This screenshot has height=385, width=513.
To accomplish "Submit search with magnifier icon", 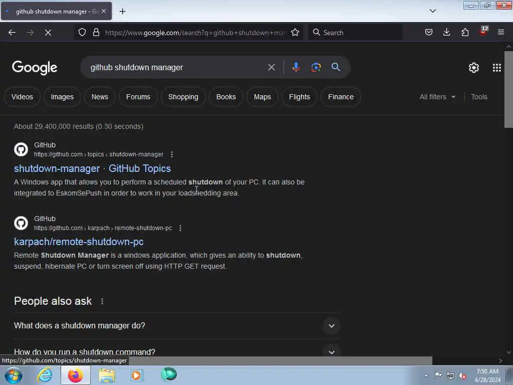I will pos(336,67).
